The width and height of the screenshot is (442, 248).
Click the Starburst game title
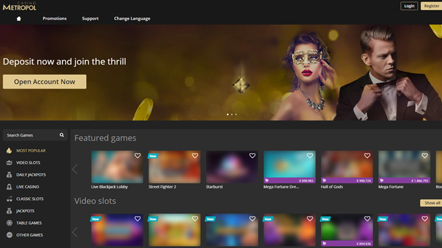tap(214, 187)
